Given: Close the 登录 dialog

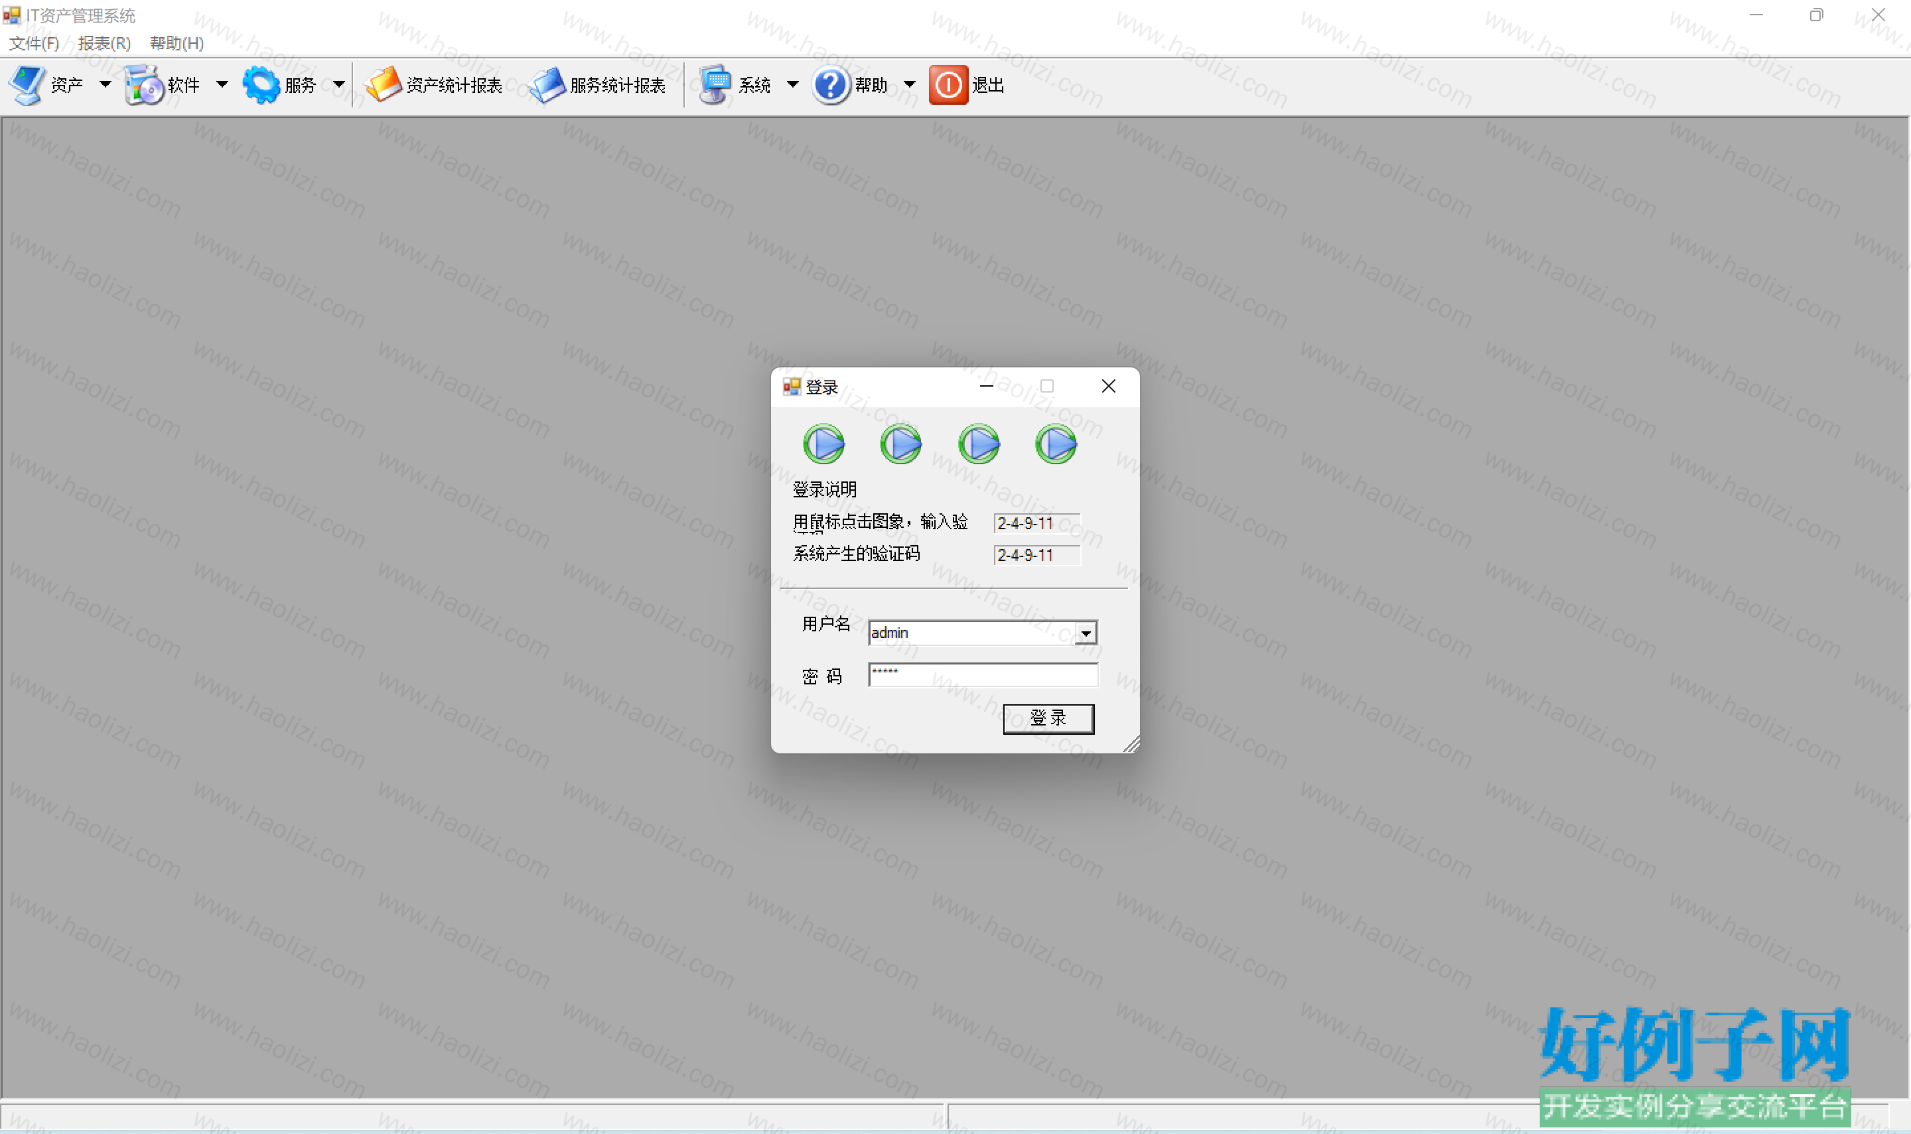Looking at the screenshot, I should [x=1108, y=387].
